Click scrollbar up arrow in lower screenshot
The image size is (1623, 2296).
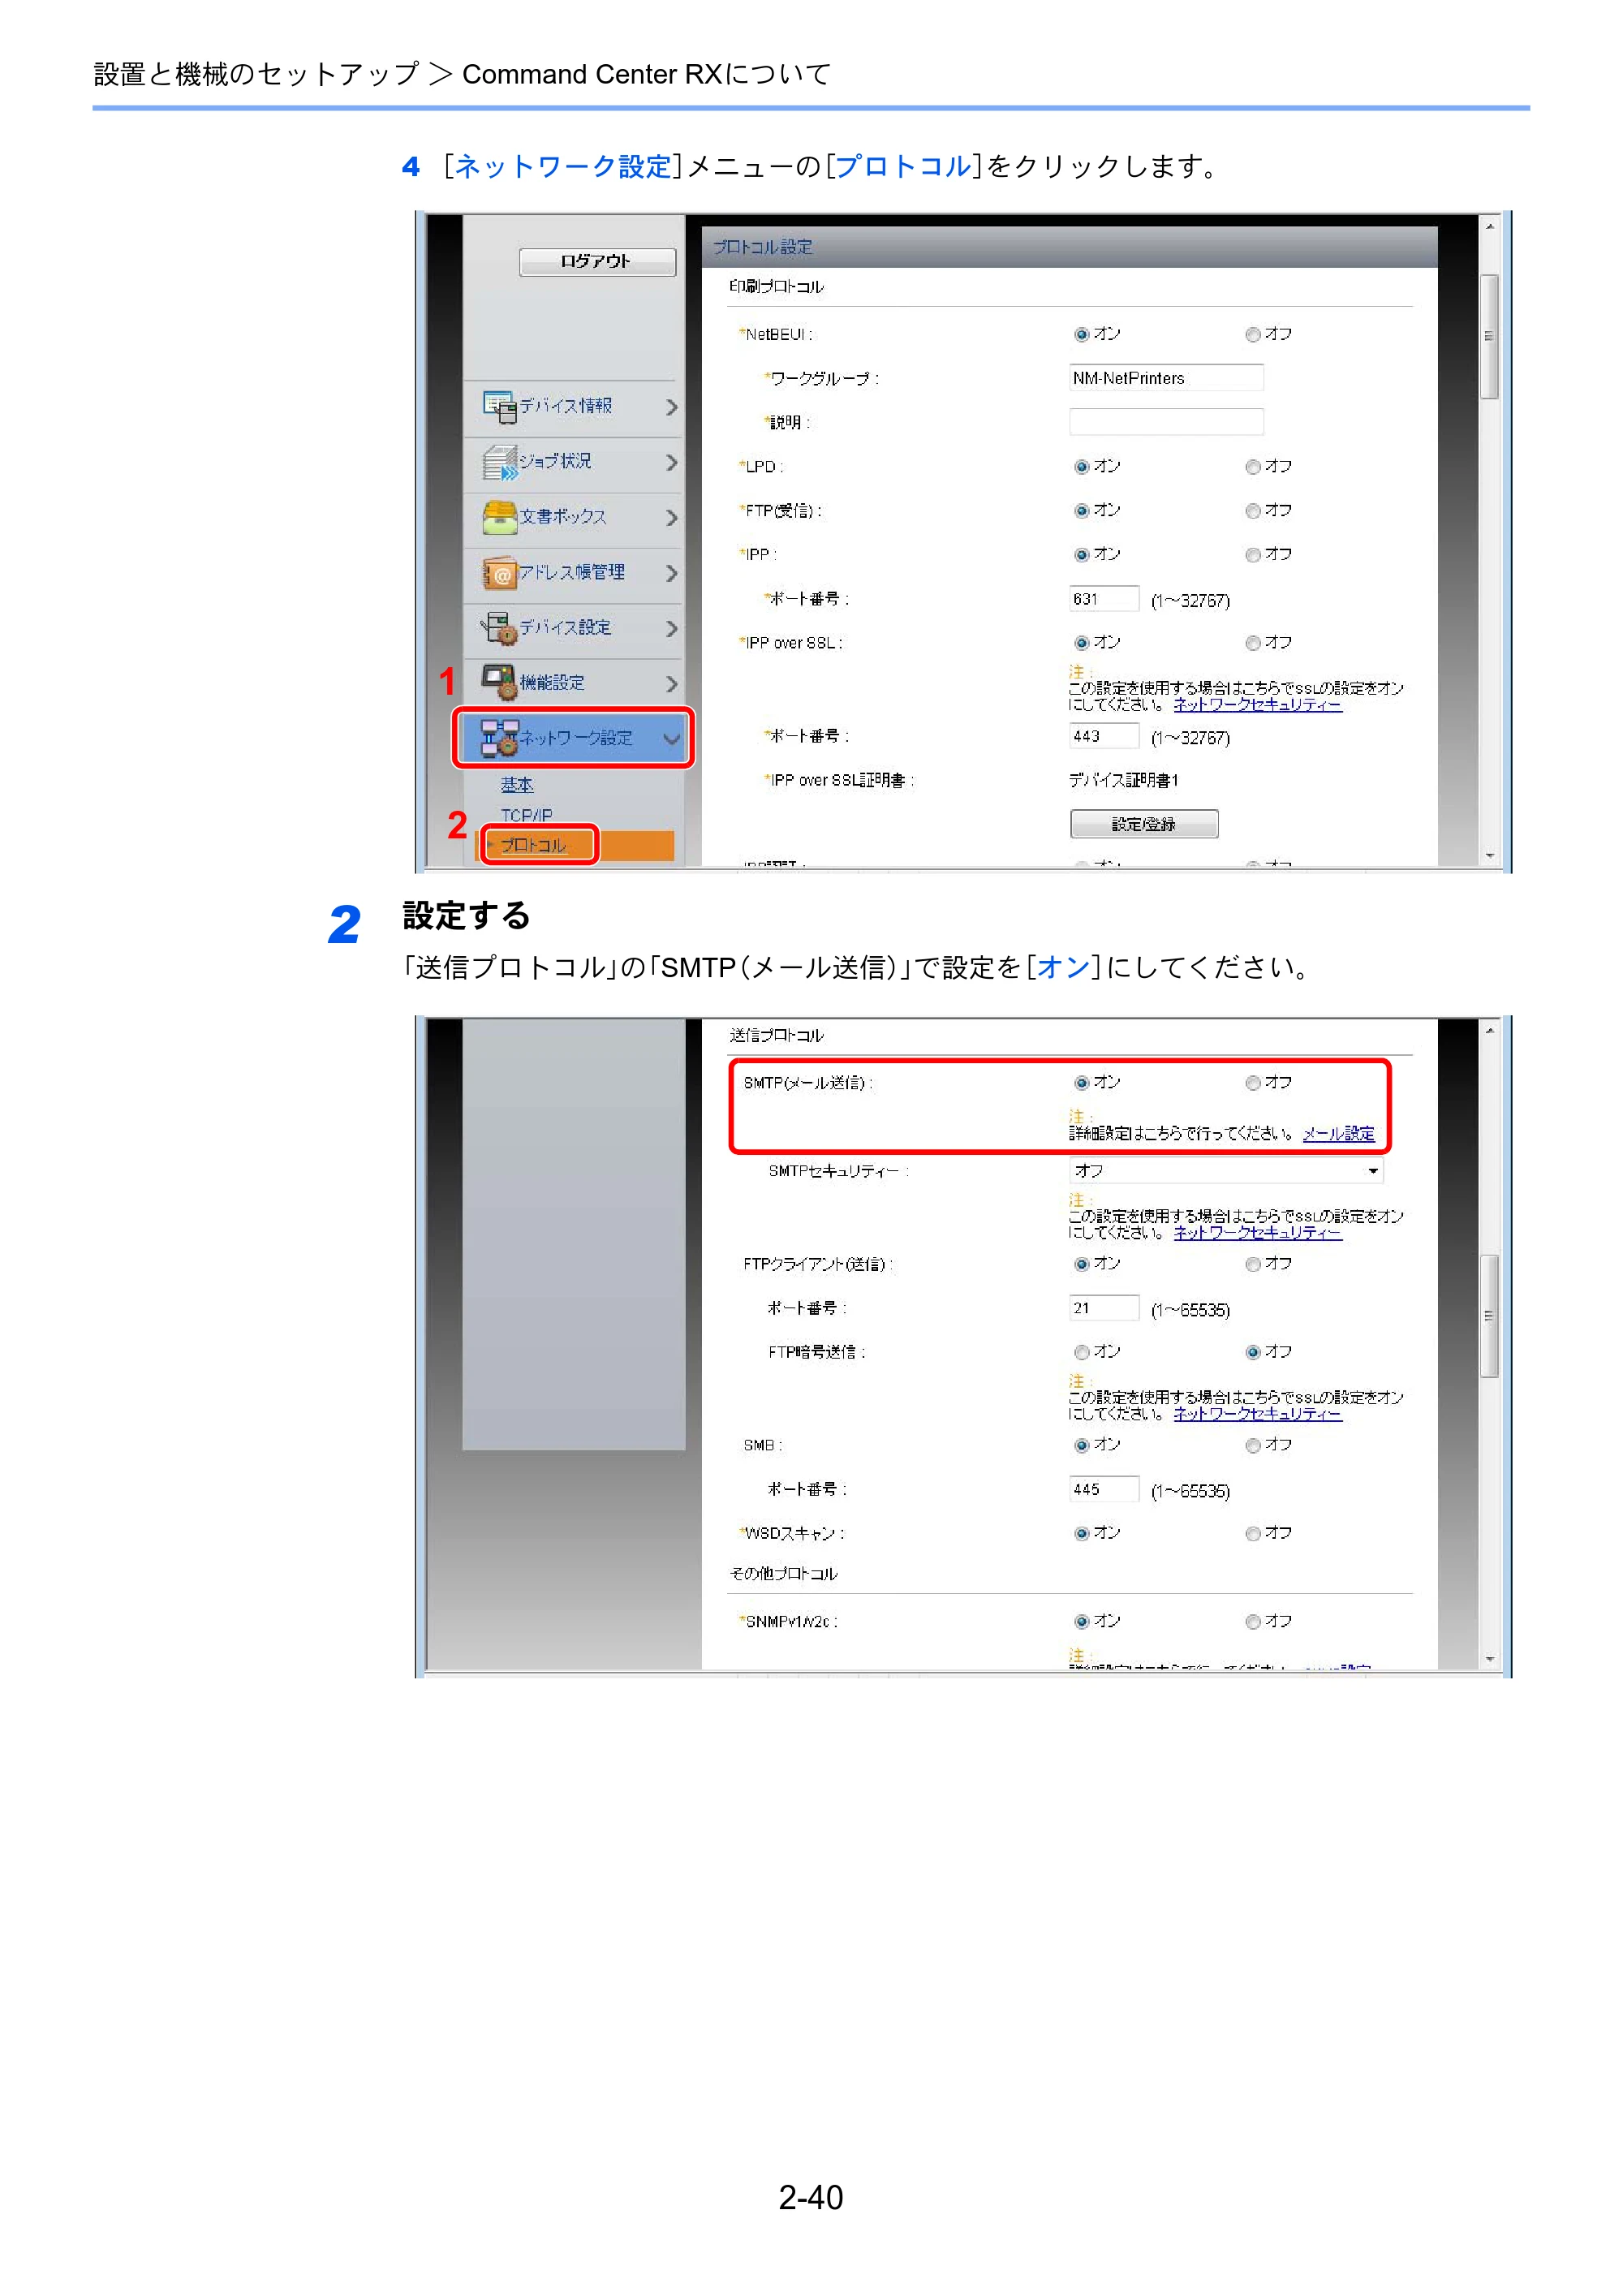[1489, 1030]
